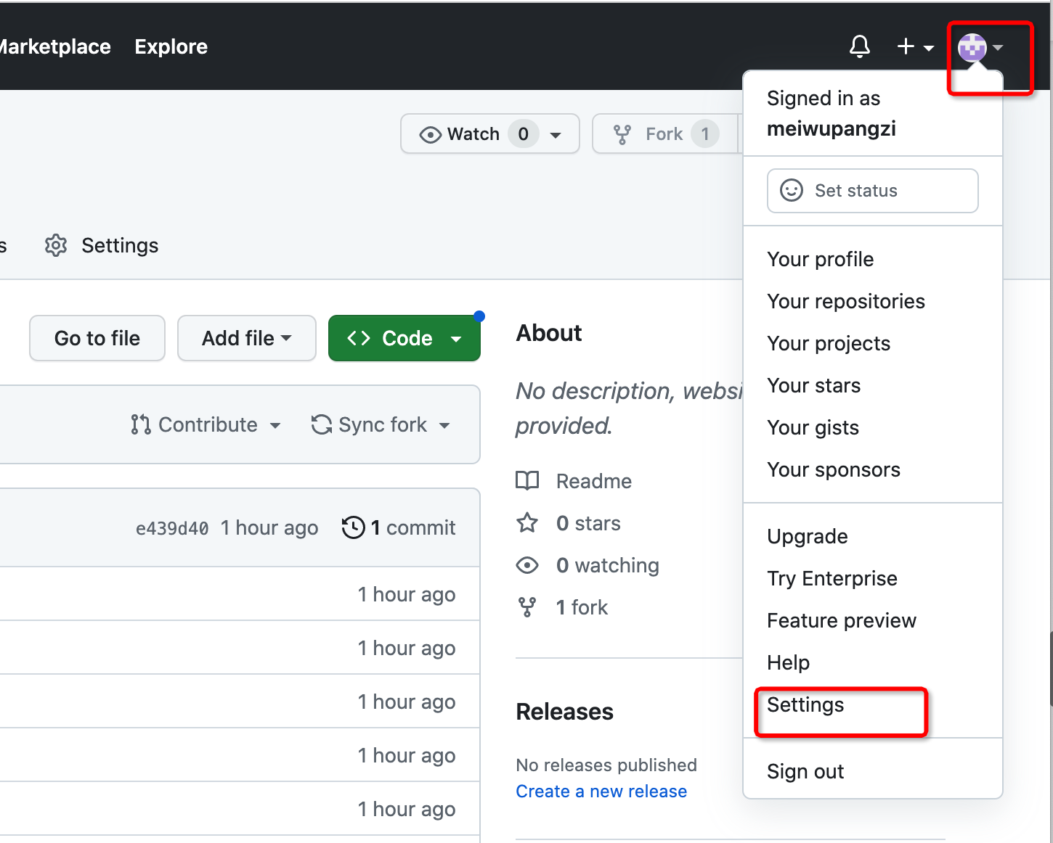Open the repository Settings tab
The image size is (1053, 843).
(x=102, y=246)
